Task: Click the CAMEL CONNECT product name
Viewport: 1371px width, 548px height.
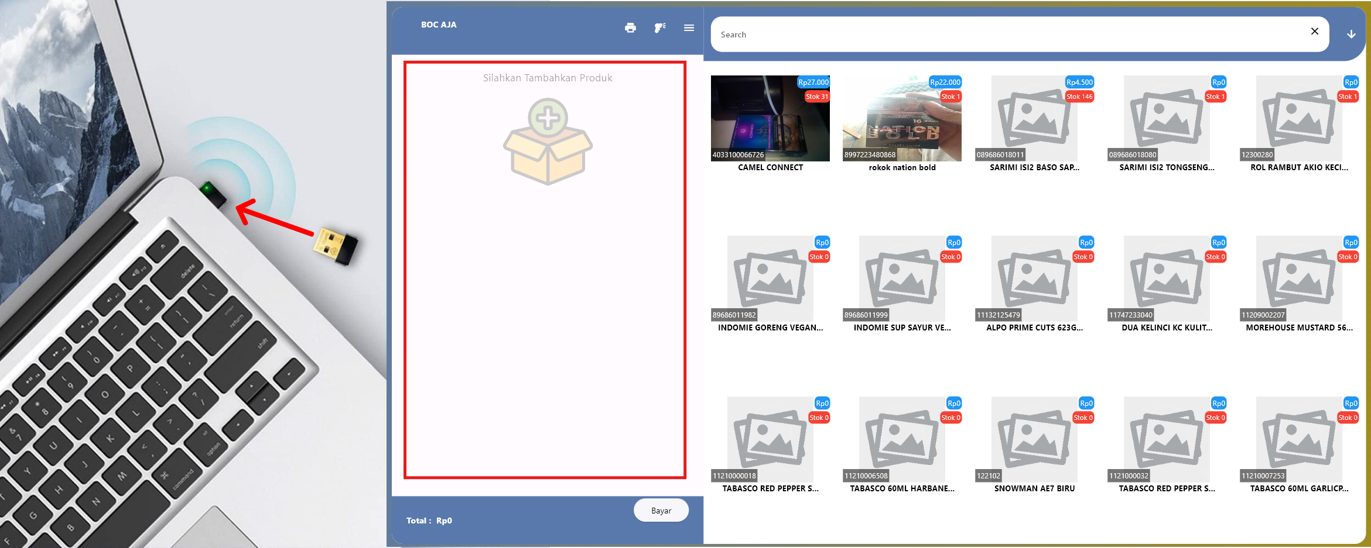Action: (x=770, y=167)
